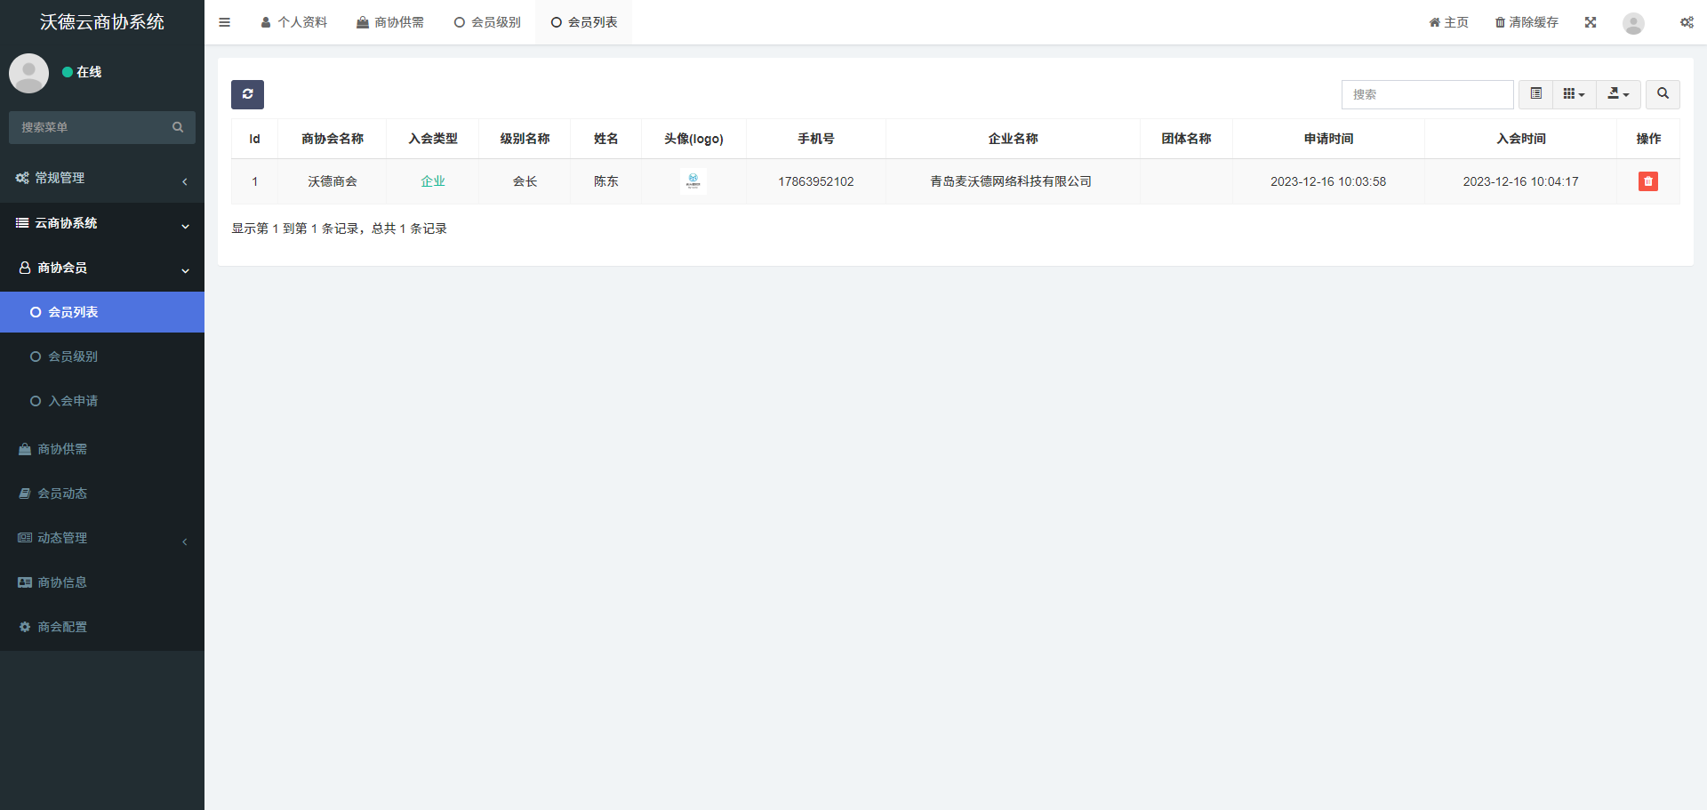Switch to the 商协供需 tab

point(390,22)
